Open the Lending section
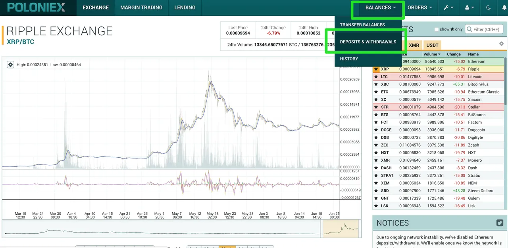Viewport: 508px width, 248px height. coord(185,8)
